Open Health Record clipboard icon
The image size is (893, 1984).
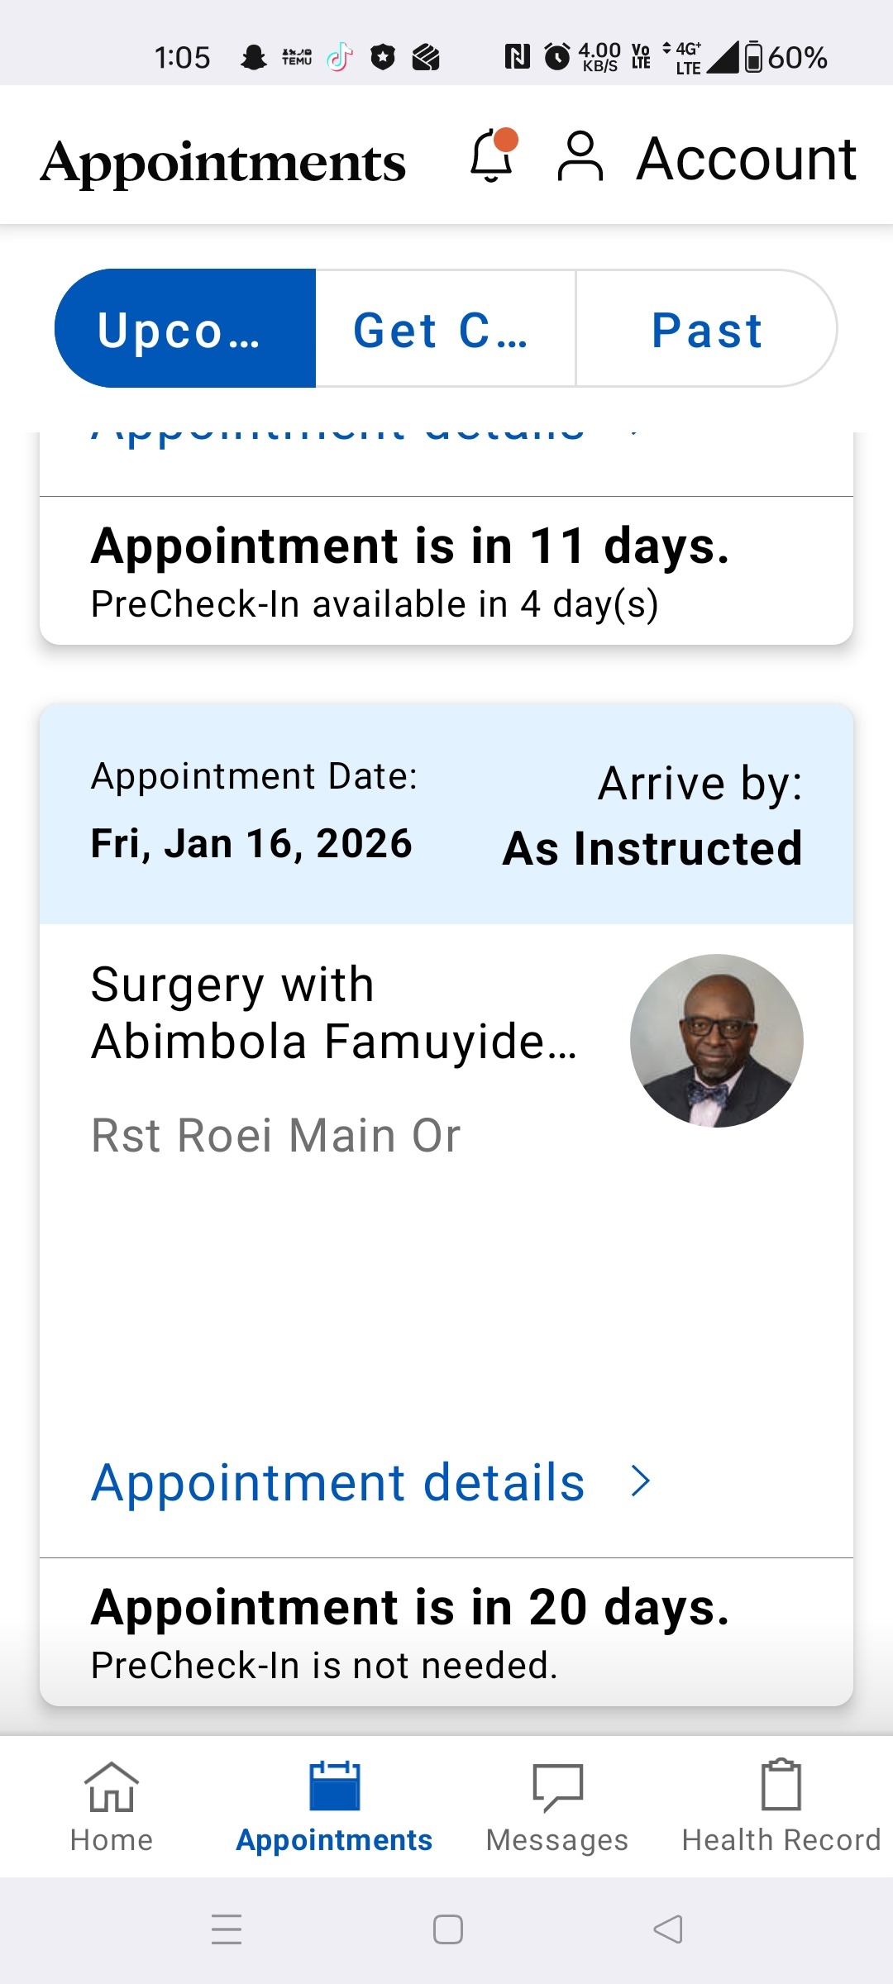781,1786
